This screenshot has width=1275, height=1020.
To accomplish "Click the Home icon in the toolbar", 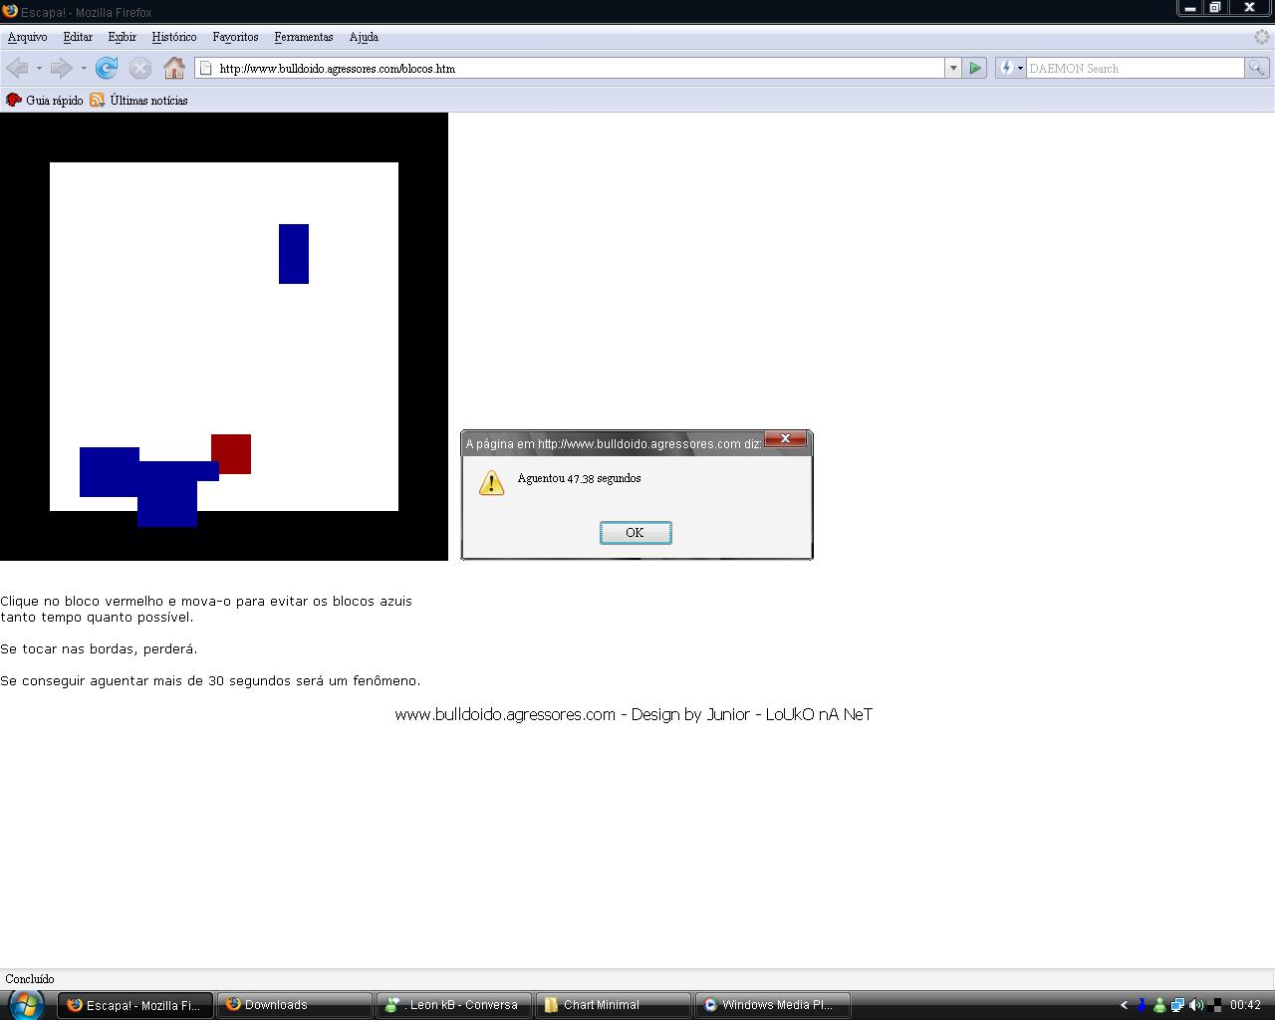I will click(x=174, y=68).
